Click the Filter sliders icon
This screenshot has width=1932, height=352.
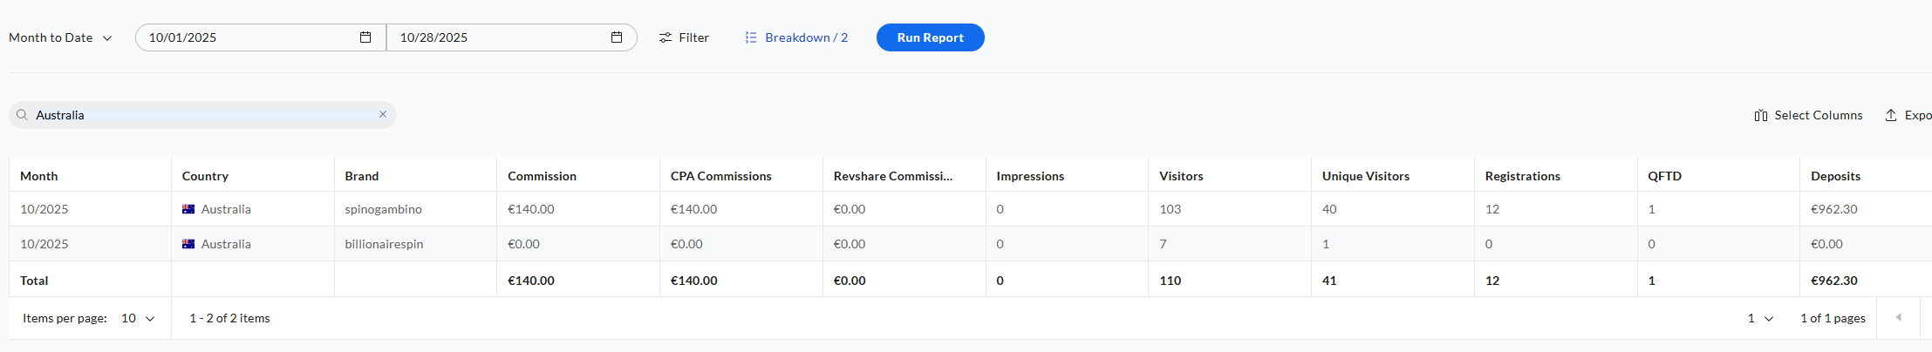tap(666, 37)
